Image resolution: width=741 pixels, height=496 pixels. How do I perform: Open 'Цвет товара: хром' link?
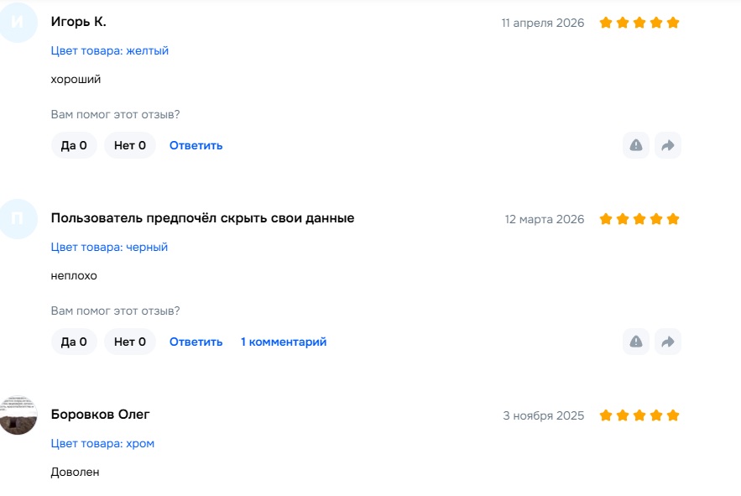coord(102,443)
